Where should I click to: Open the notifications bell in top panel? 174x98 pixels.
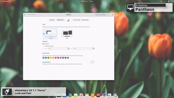169,1
